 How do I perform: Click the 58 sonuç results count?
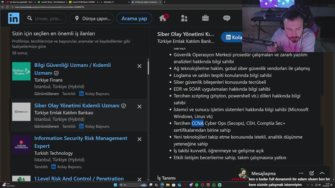click(x=20, y=53)
